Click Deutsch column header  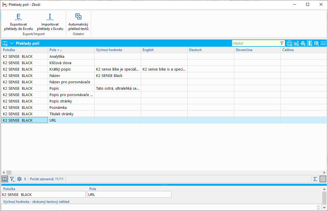[211, 50]
